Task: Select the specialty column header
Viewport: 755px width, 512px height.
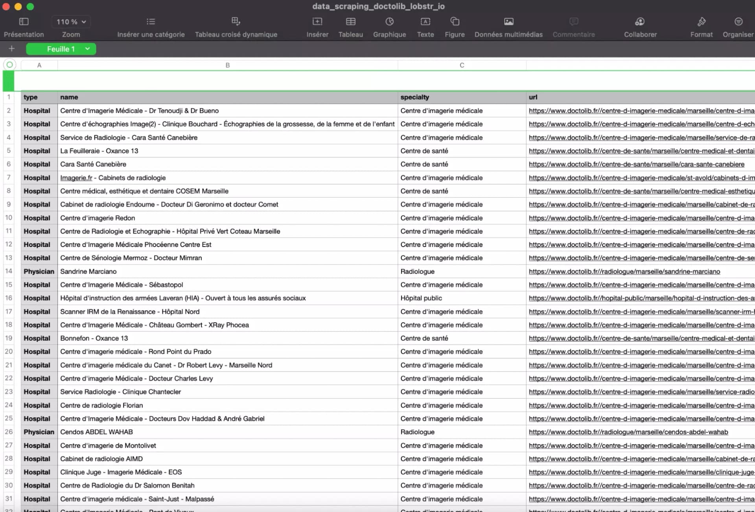Action: click(461, 97)
